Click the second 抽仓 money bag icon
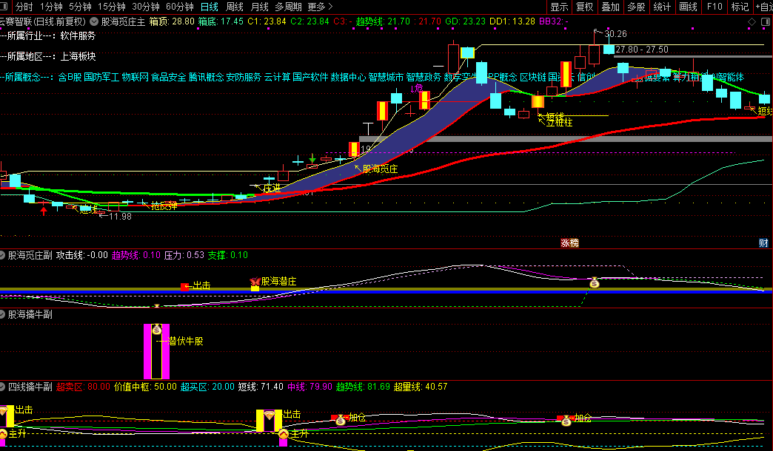 (x=566, y=421)
